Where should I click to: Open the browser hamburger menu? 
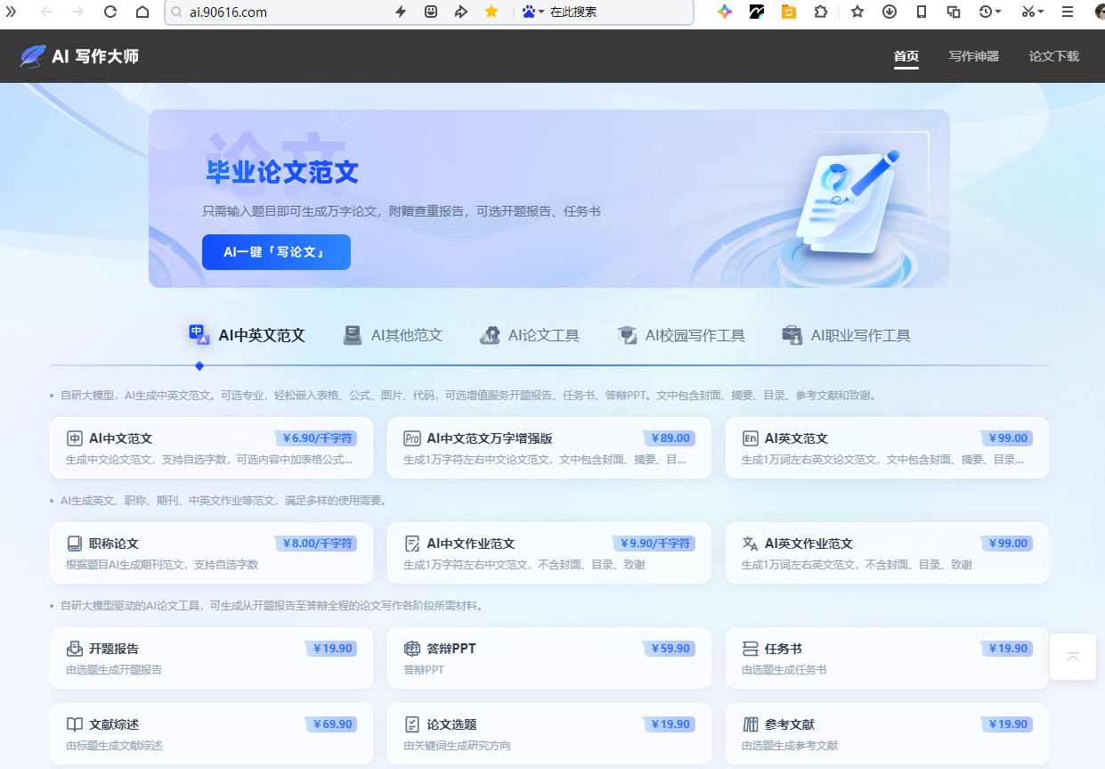pos(1068,12)
